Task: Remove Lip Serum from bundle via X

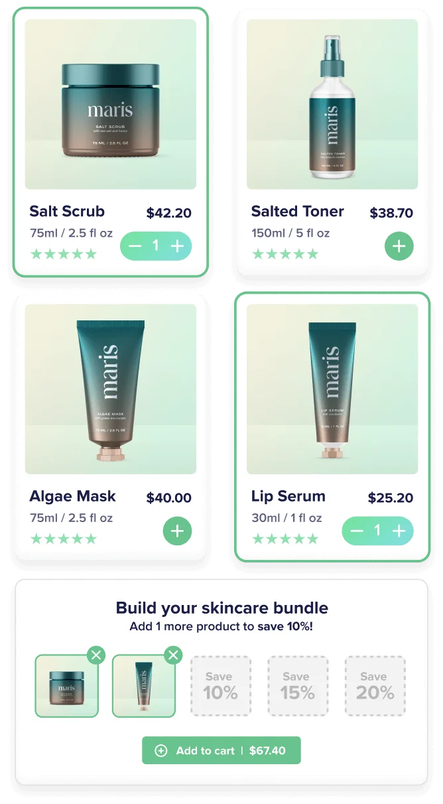Action: pyautogui.click(x=173, y=655)
